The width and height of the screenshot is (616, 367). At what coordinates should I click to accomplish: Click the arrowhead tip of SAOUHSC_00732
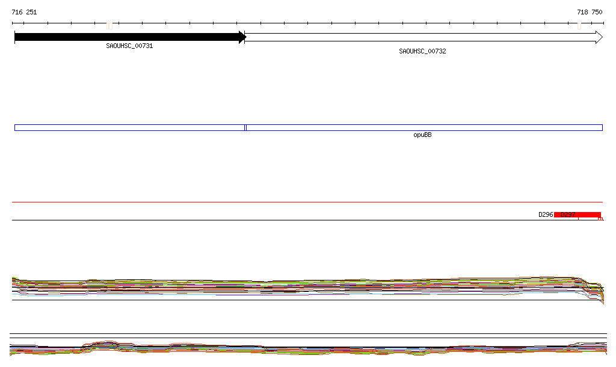pos(599,37)
